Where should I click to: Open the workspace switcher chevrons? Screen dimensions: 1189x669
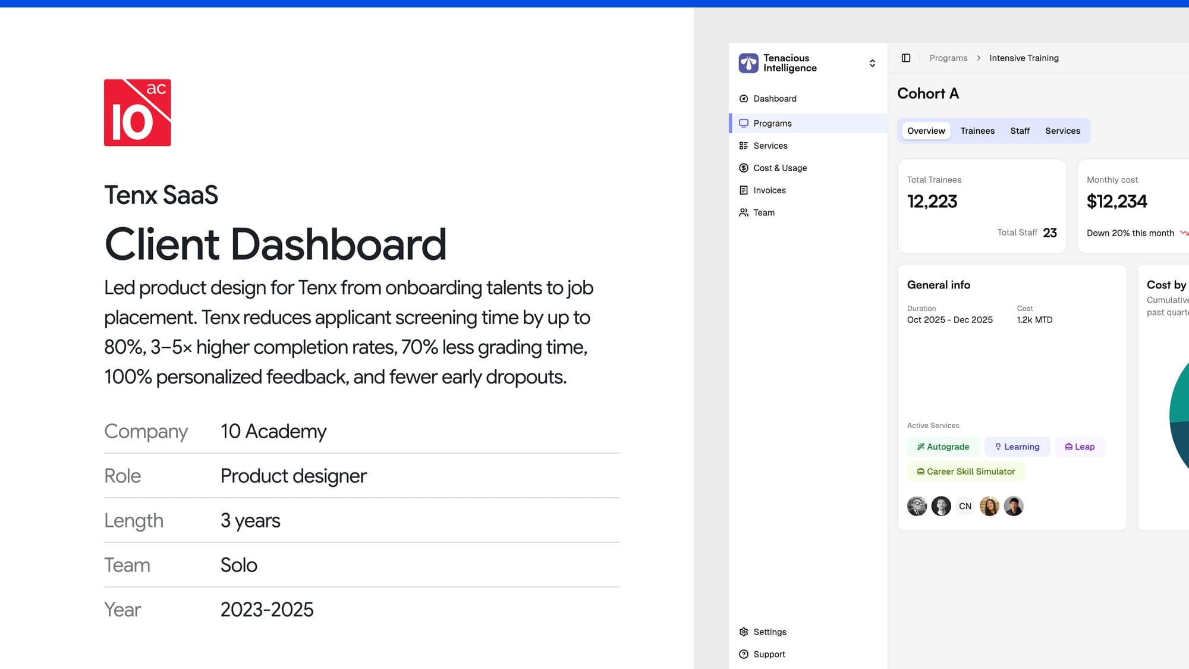tap(872, 63)
